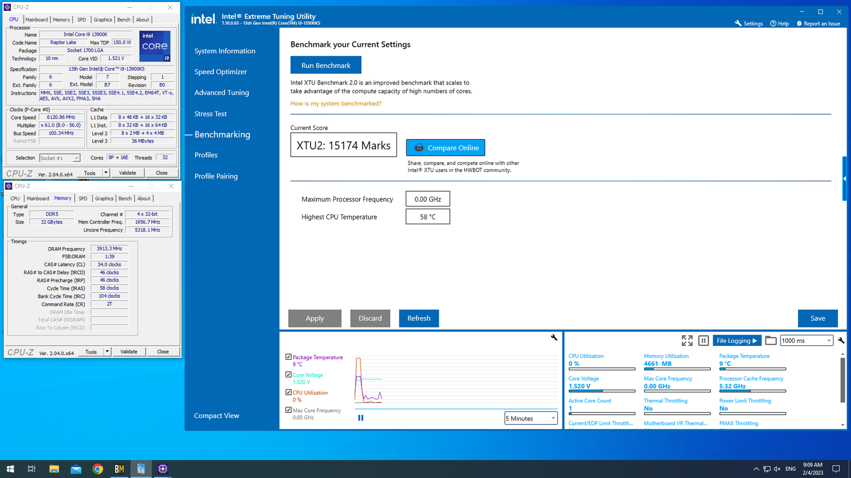Switch to Mainboard tab in top CPU-Z window
Viewport: 851px width, 478px height.
click(36, 19)
